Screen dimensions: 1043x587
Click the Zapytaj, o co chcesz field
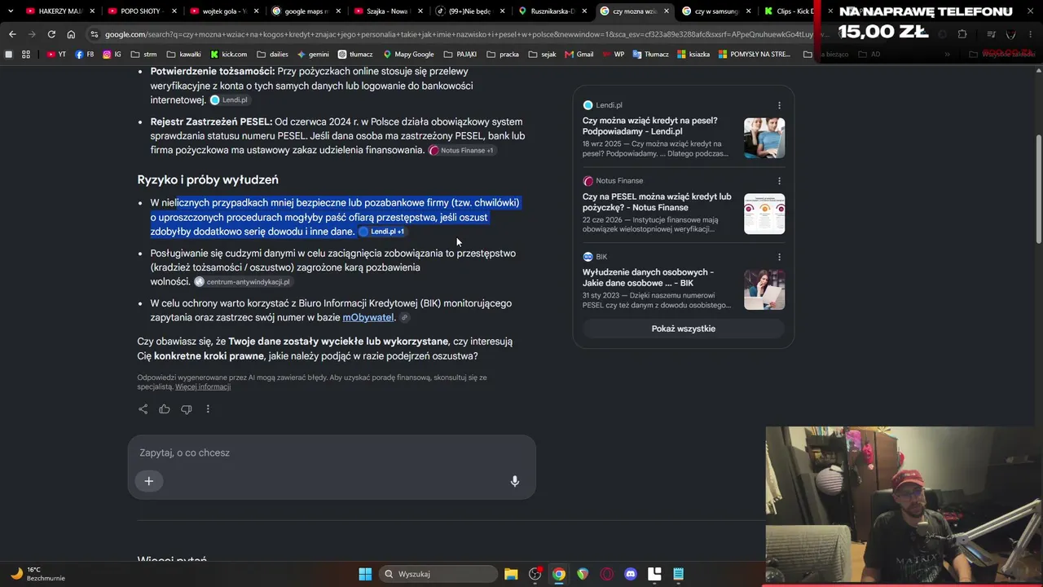click(x=332, y=452)
